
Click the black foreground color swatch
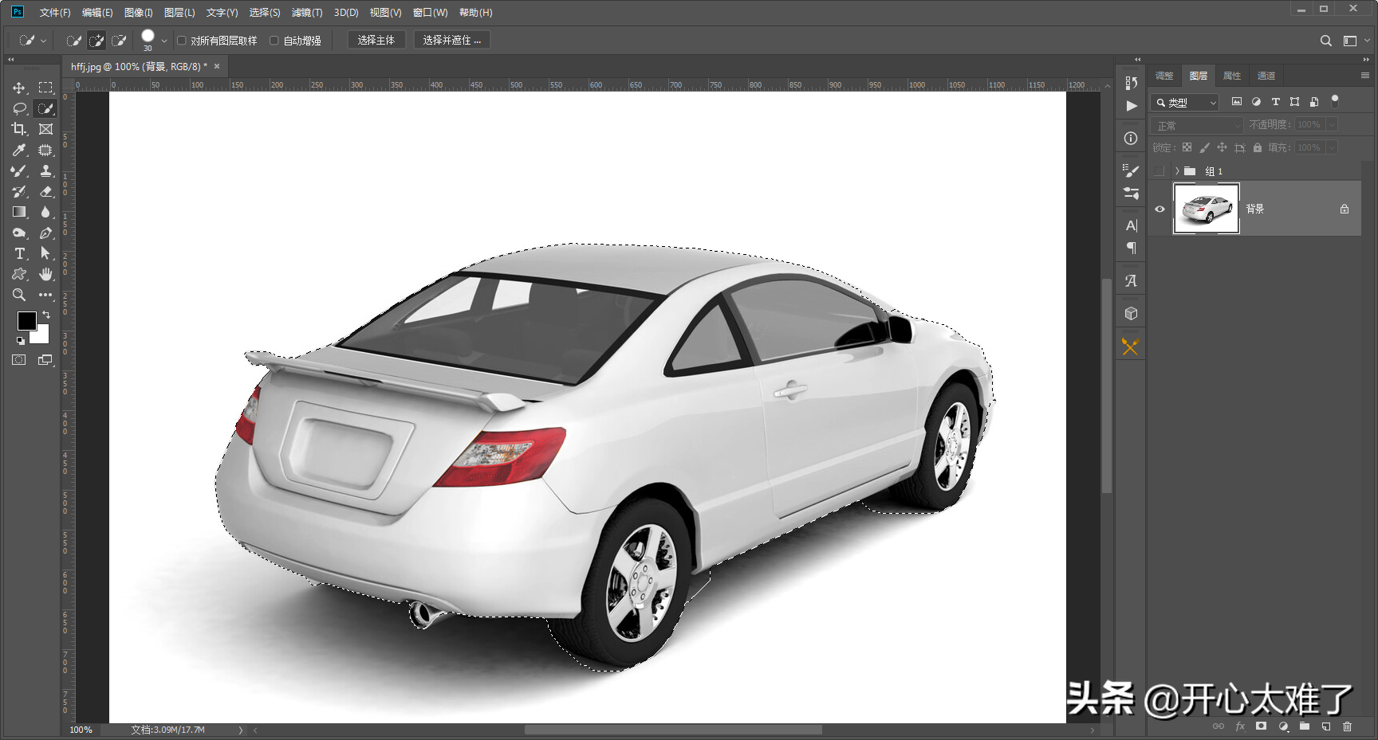point(26,319)
